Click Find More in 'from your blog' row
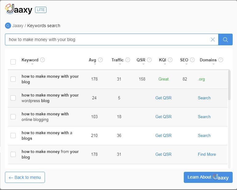This screenshot has height=190, width=237. [207, 154]
